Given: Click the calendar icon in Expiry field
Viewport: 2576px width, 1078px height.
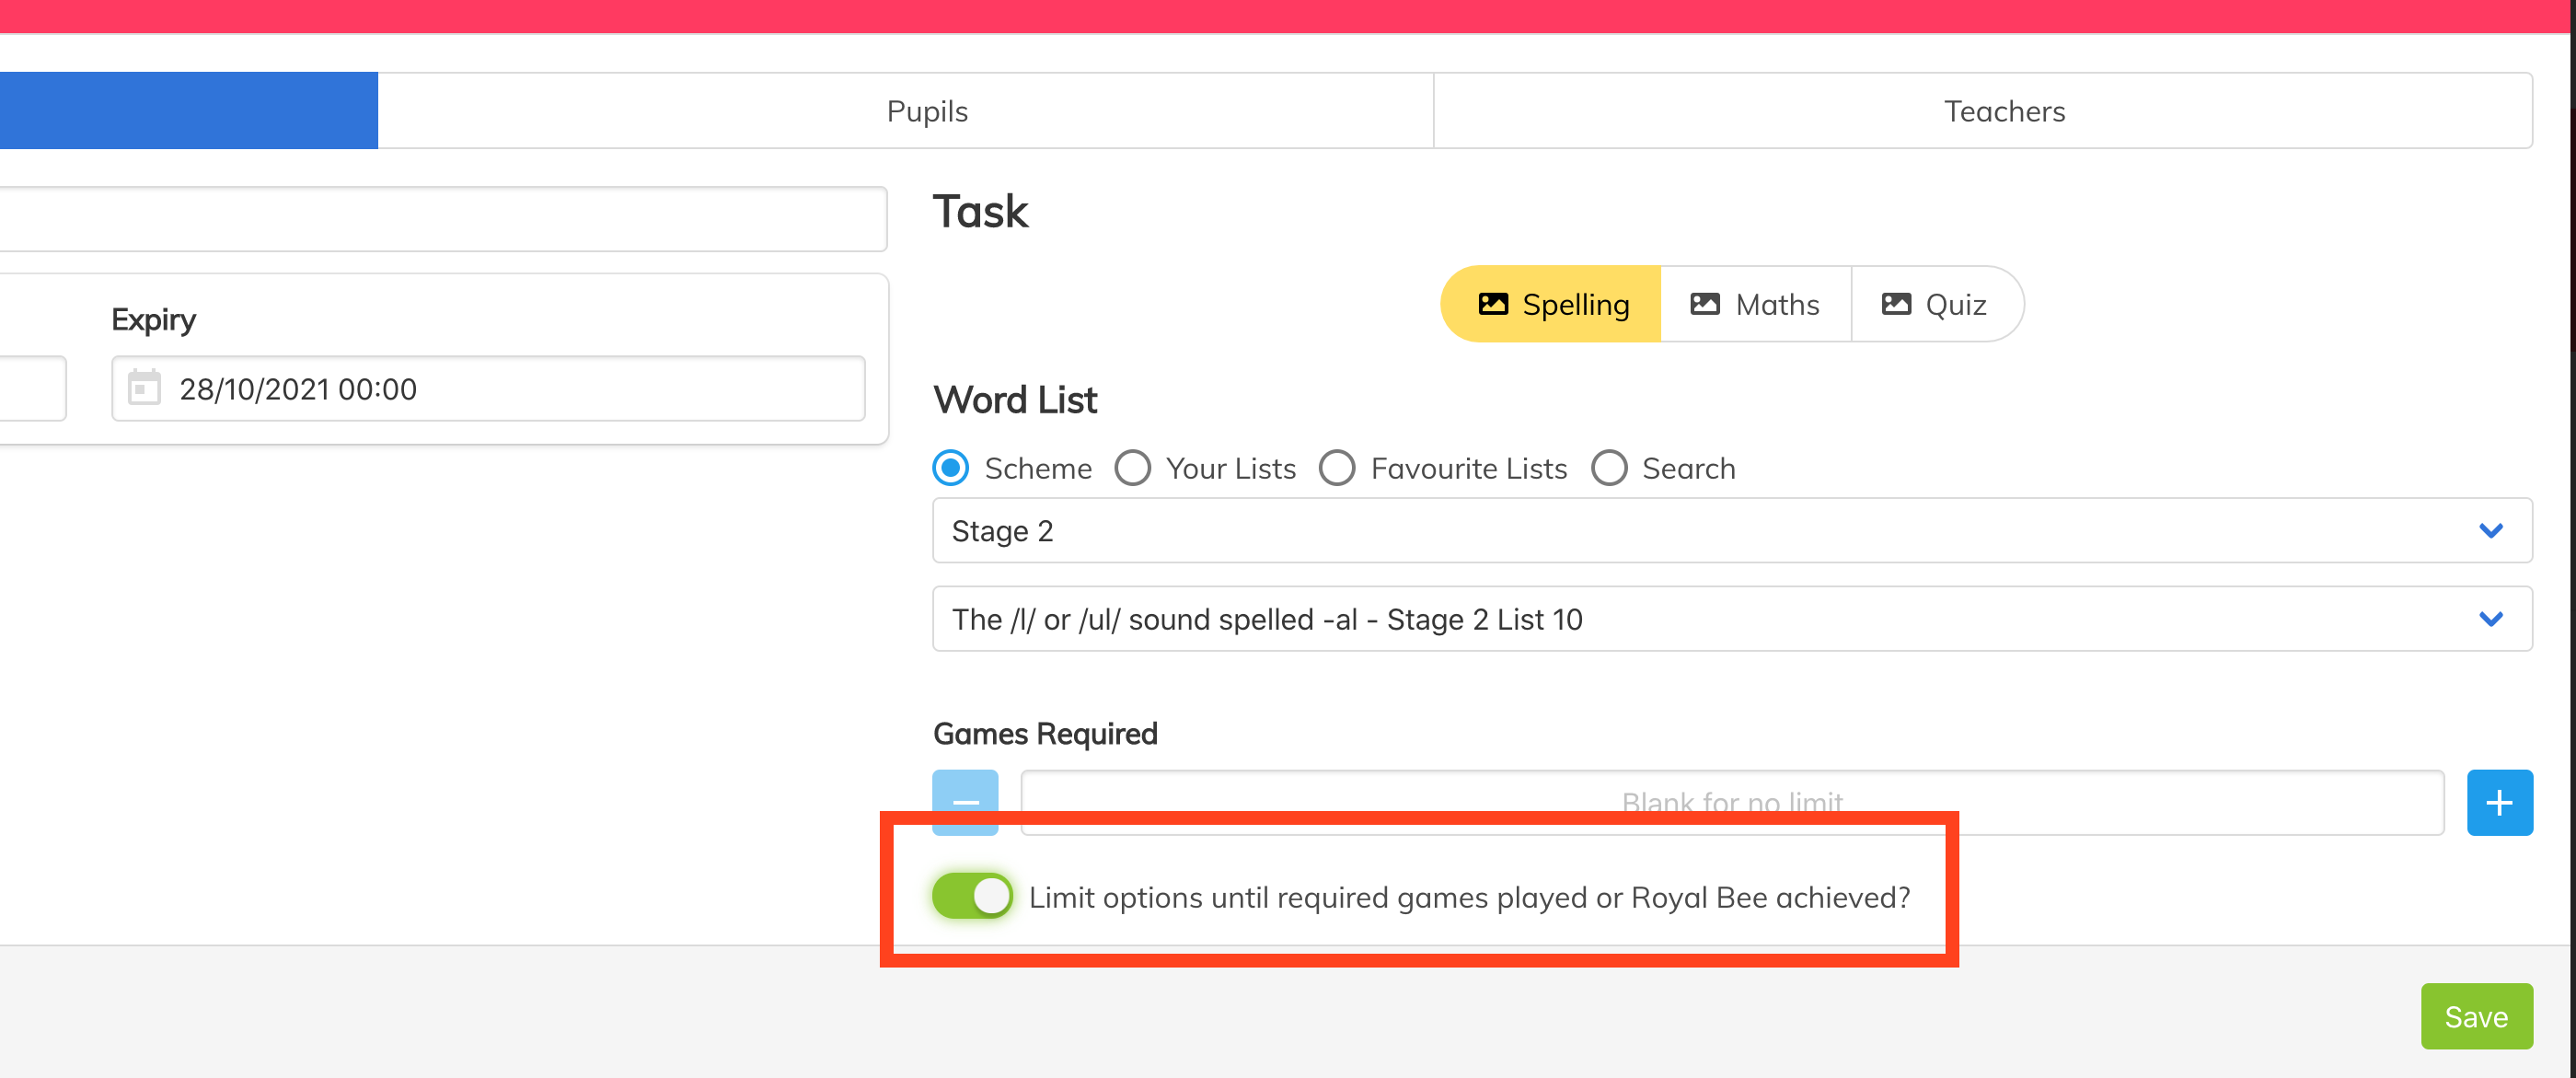Looking at the screenshot, I should click(144, 388).
